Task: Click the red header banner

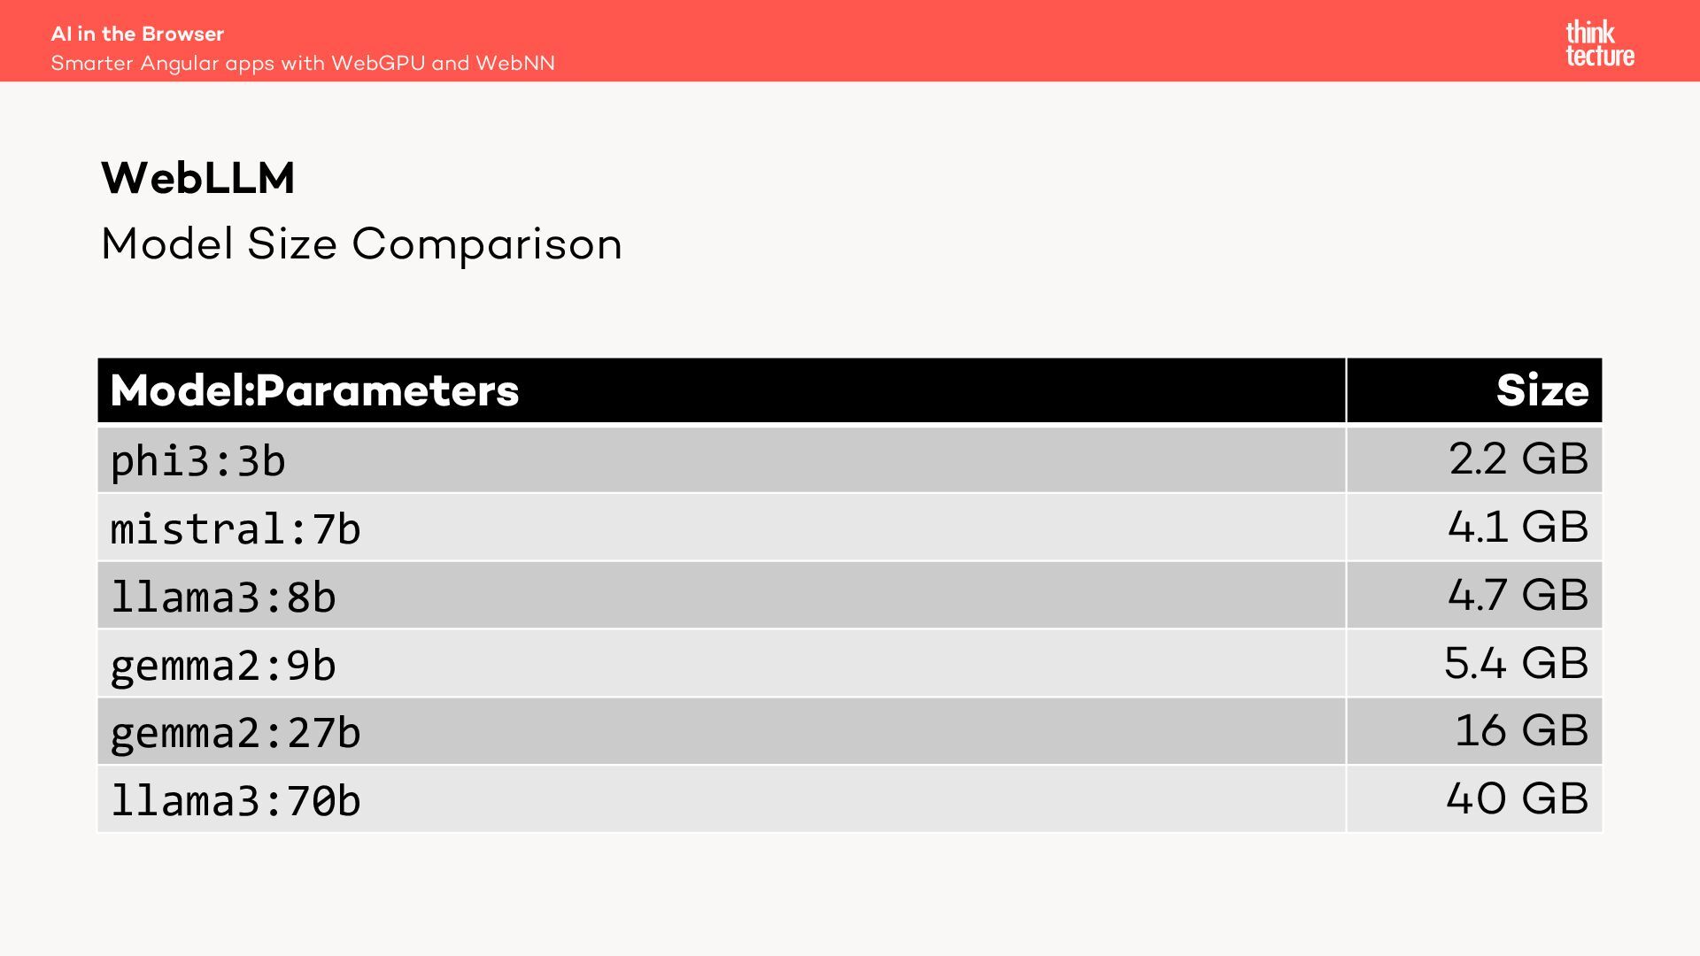Action: coord(974,41)
